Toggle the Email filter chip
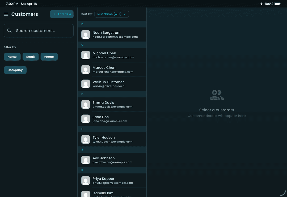 pos(30,57)
